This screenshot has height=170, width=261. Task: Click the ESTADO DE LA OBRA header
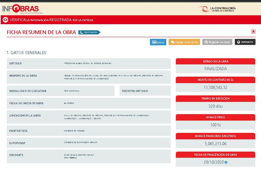(216, 61)
